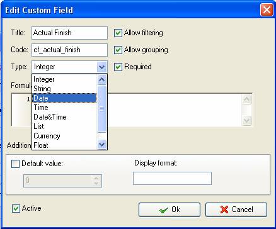
Task: Collapse the Type combo box arrow
Action: (x=102, y=67)
